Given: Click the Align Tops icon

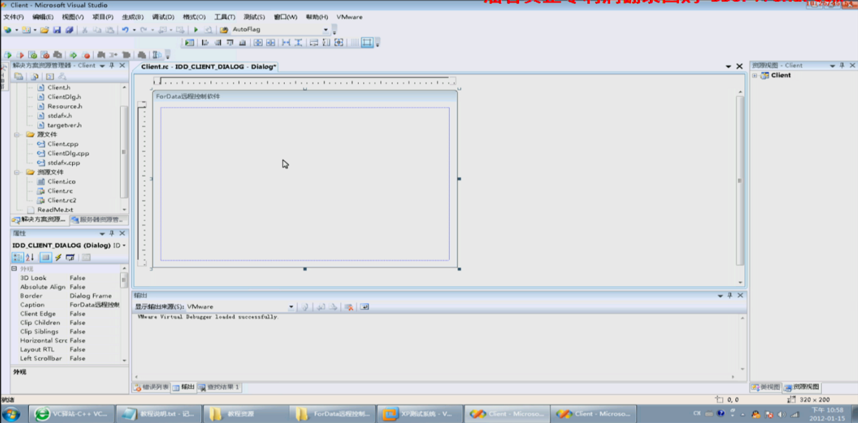Looking at the screenshot, I should pyautogui.click(x=230, y=43).
